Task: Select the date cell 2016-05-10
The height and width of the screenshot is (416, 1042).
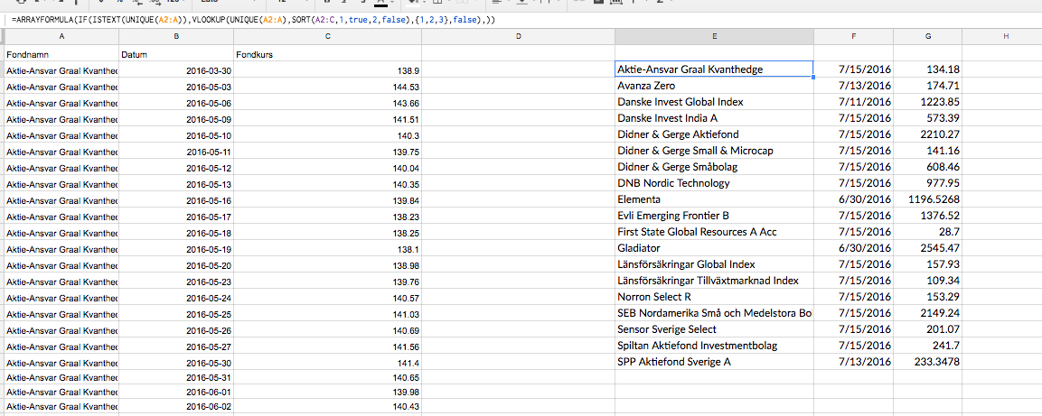Action: point(176,135)
